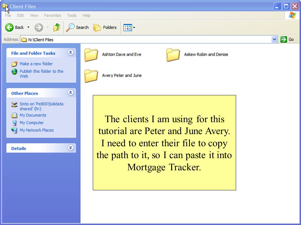Select Ashton Dave and Eve folder icon

tap(91, 55)
